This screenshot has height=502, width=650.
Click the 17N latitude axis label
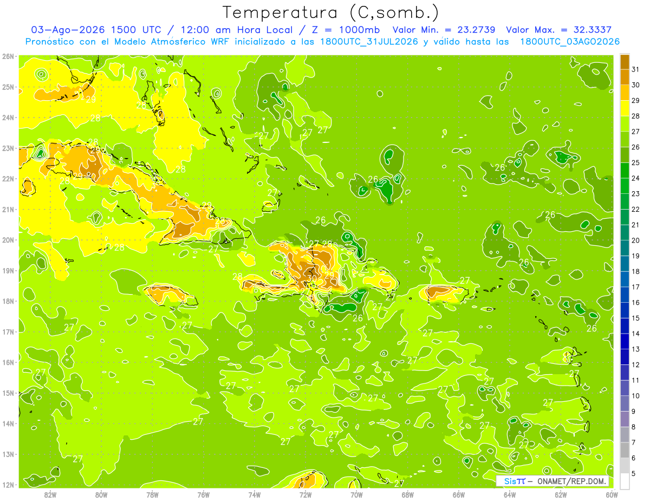(x=8, y=332)
